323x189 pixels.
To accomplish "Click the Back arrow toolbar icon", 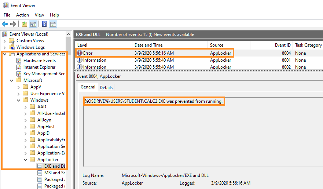I will 5,24.
